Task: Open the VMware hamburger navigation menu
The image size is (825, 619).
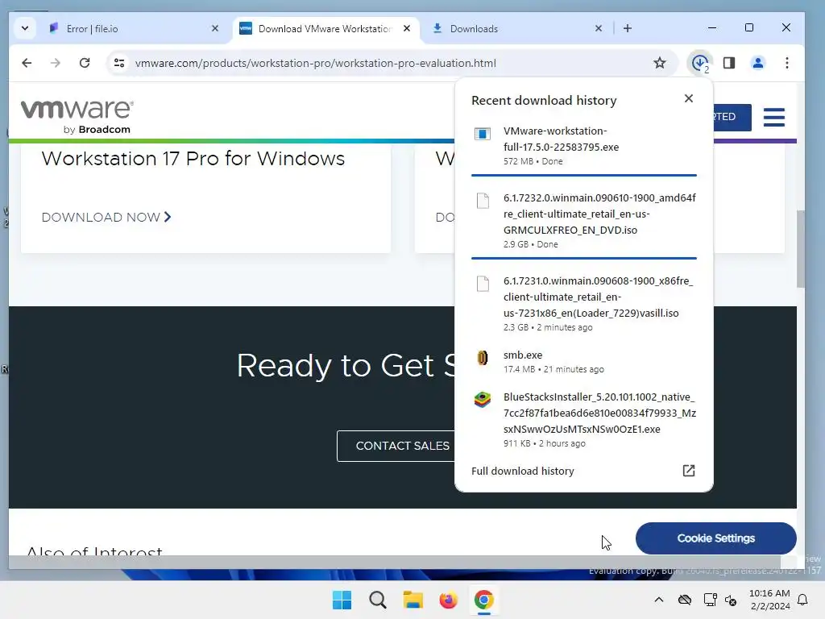Action: click(774, 117)
